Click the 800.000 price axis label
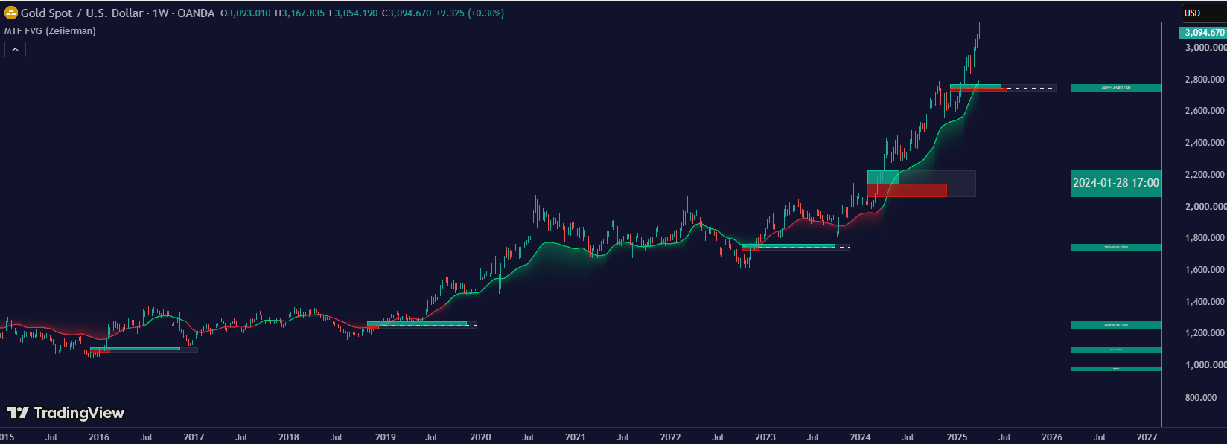1227x444 pixels. [x=1201, y=398]
